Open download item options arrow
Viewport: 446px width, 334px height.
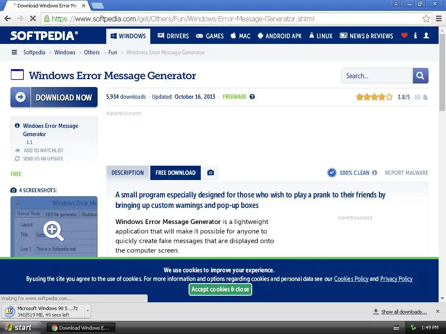tap(88, 311)
